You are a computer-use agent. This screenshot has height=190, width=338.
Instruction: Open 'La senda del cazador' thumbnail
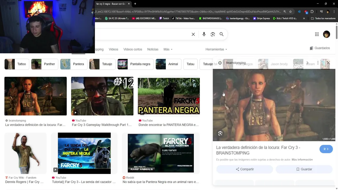[x=84, y=153]
